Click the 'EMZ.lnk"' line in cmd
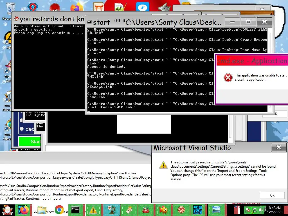Screen dimensions: 288x216 coord(96,77)
